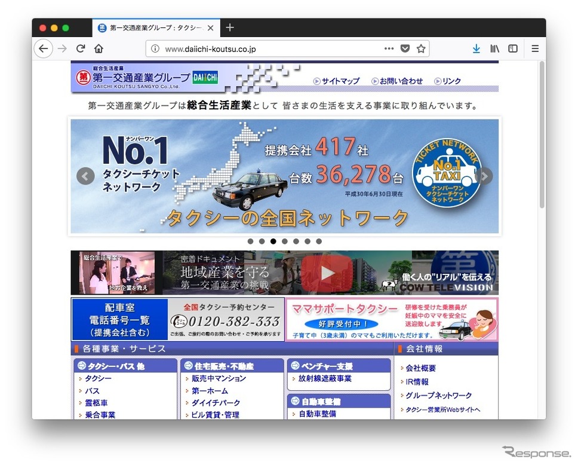Open the リンク link in header

coord(447,81)
